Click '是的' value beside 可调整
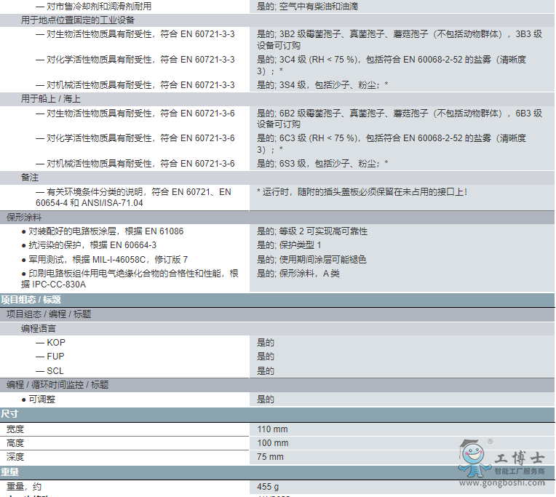This screenshot has width=556, height=497. pyautogui.click(x=266, y=399)
